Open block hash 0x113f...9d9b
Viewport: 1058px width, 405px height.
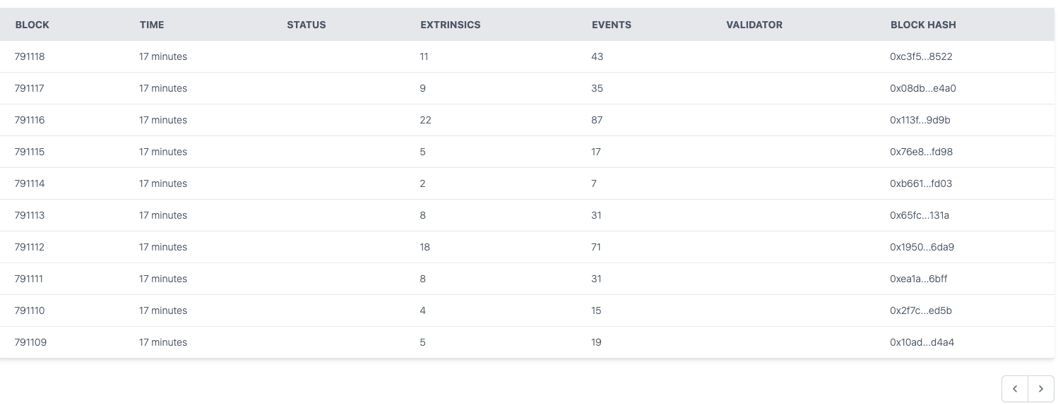(920, 120)
